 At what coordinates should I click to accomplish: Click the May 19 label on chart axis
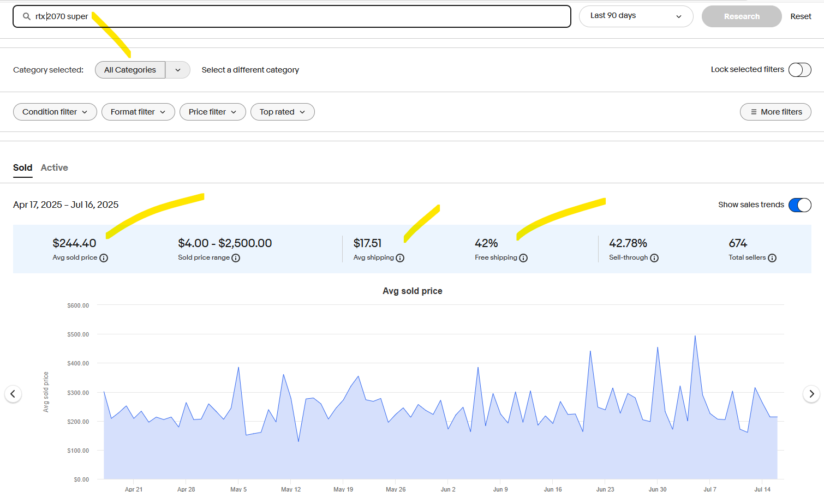tap(343, 489)
